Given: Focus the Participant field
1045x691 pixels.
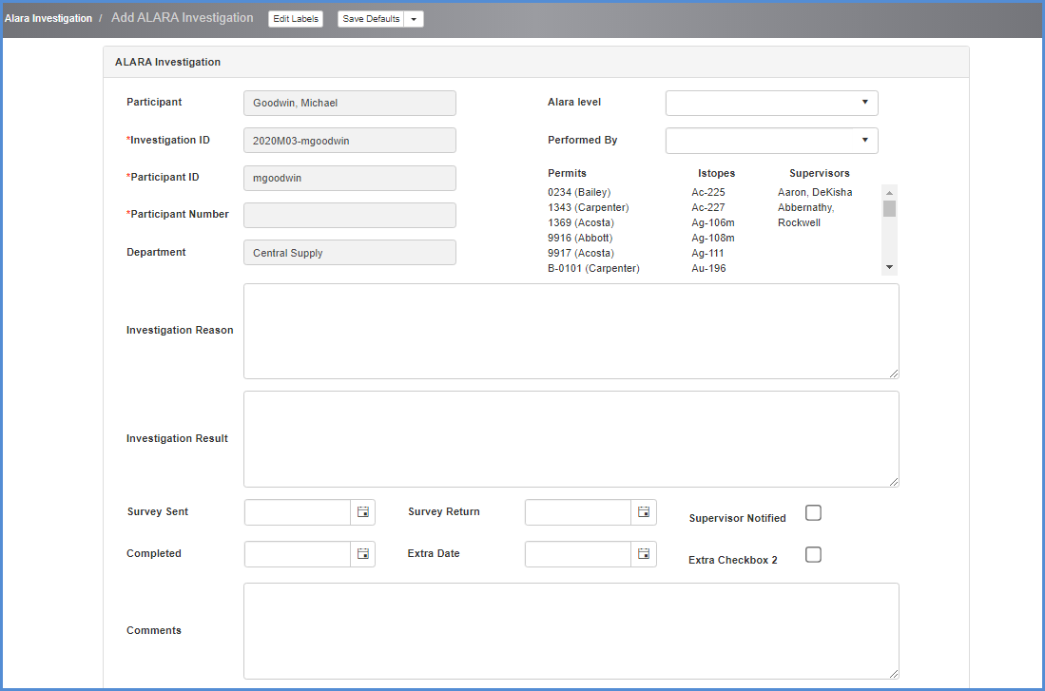Looking at the screenshot, I should (x=350, y=104).
